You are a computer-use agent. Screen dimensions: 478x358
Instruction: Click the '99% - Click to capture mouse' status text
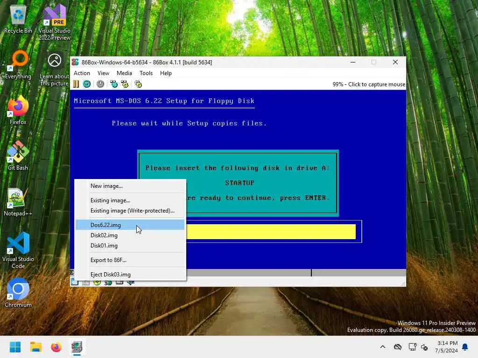click(369, 84)
